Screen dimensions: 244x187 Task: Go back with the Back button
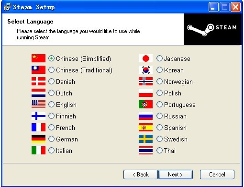[x=141, y=175]
